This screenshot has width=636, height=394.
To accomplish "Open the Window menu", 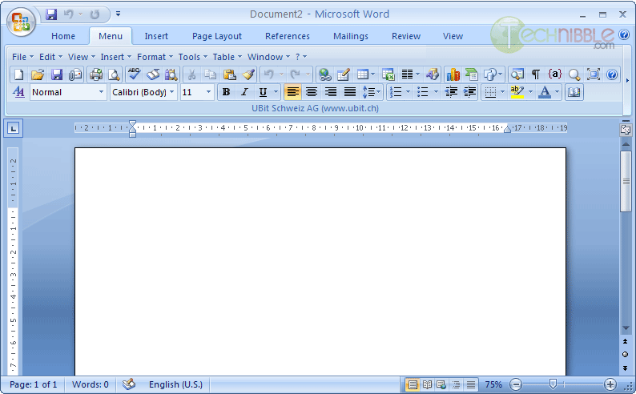I will (268, 57).
